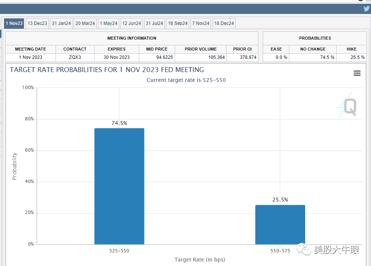Click the 25.5 % hike probability cell

pos(352,57)
